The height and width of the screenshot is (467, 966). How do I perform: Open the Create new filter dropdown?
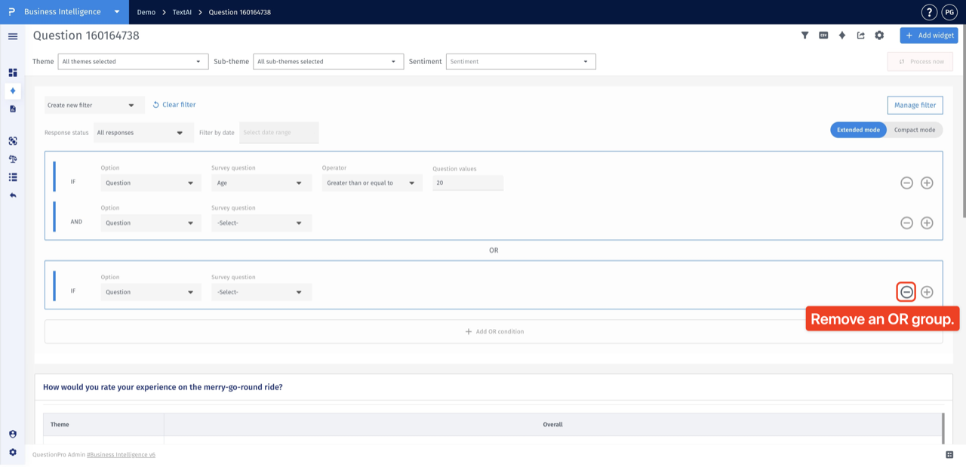tap(94, 106)
